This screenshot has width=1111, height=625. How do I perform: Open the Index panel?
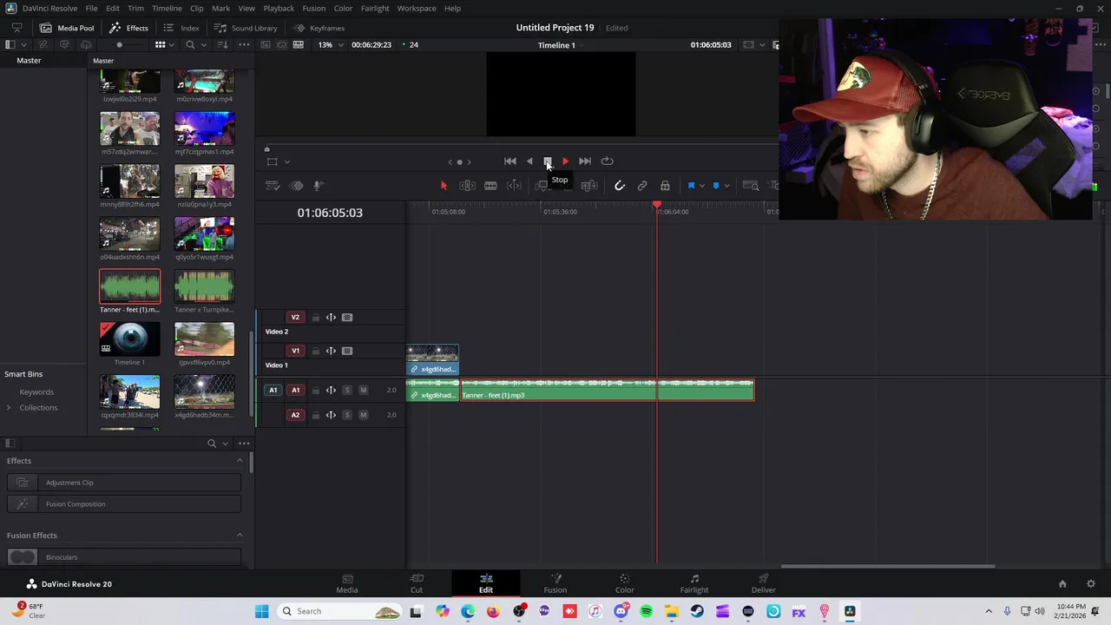pyautogui.click(x=181, y=28)
